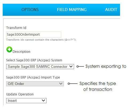This screenshot has width=131, height=108.
Task: Click the Update Operation label
Action: pos(20,94)
